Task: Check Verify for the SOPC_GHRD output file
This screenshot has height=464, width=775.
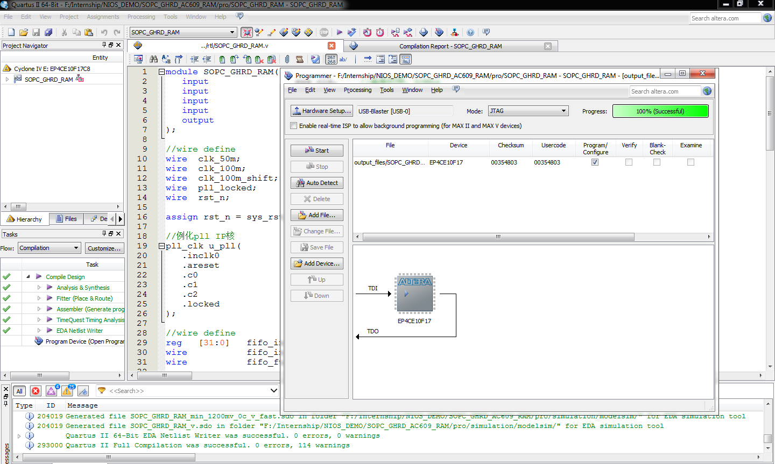Action: coord(629,162)
